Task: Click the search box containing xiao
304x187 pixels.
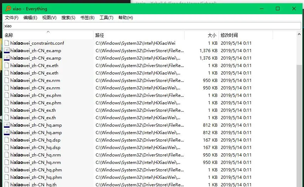Action: point(152,26)
